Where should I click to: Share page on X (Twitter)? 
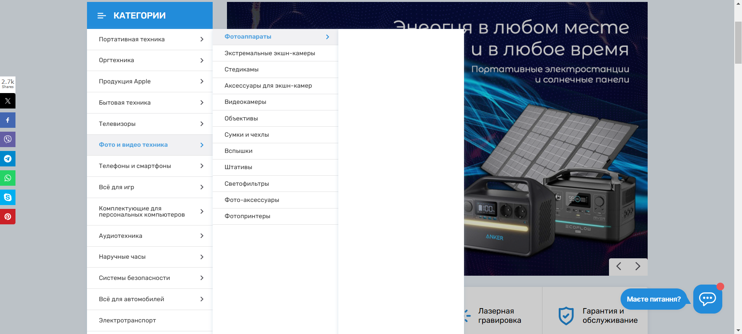coord(8,101)
